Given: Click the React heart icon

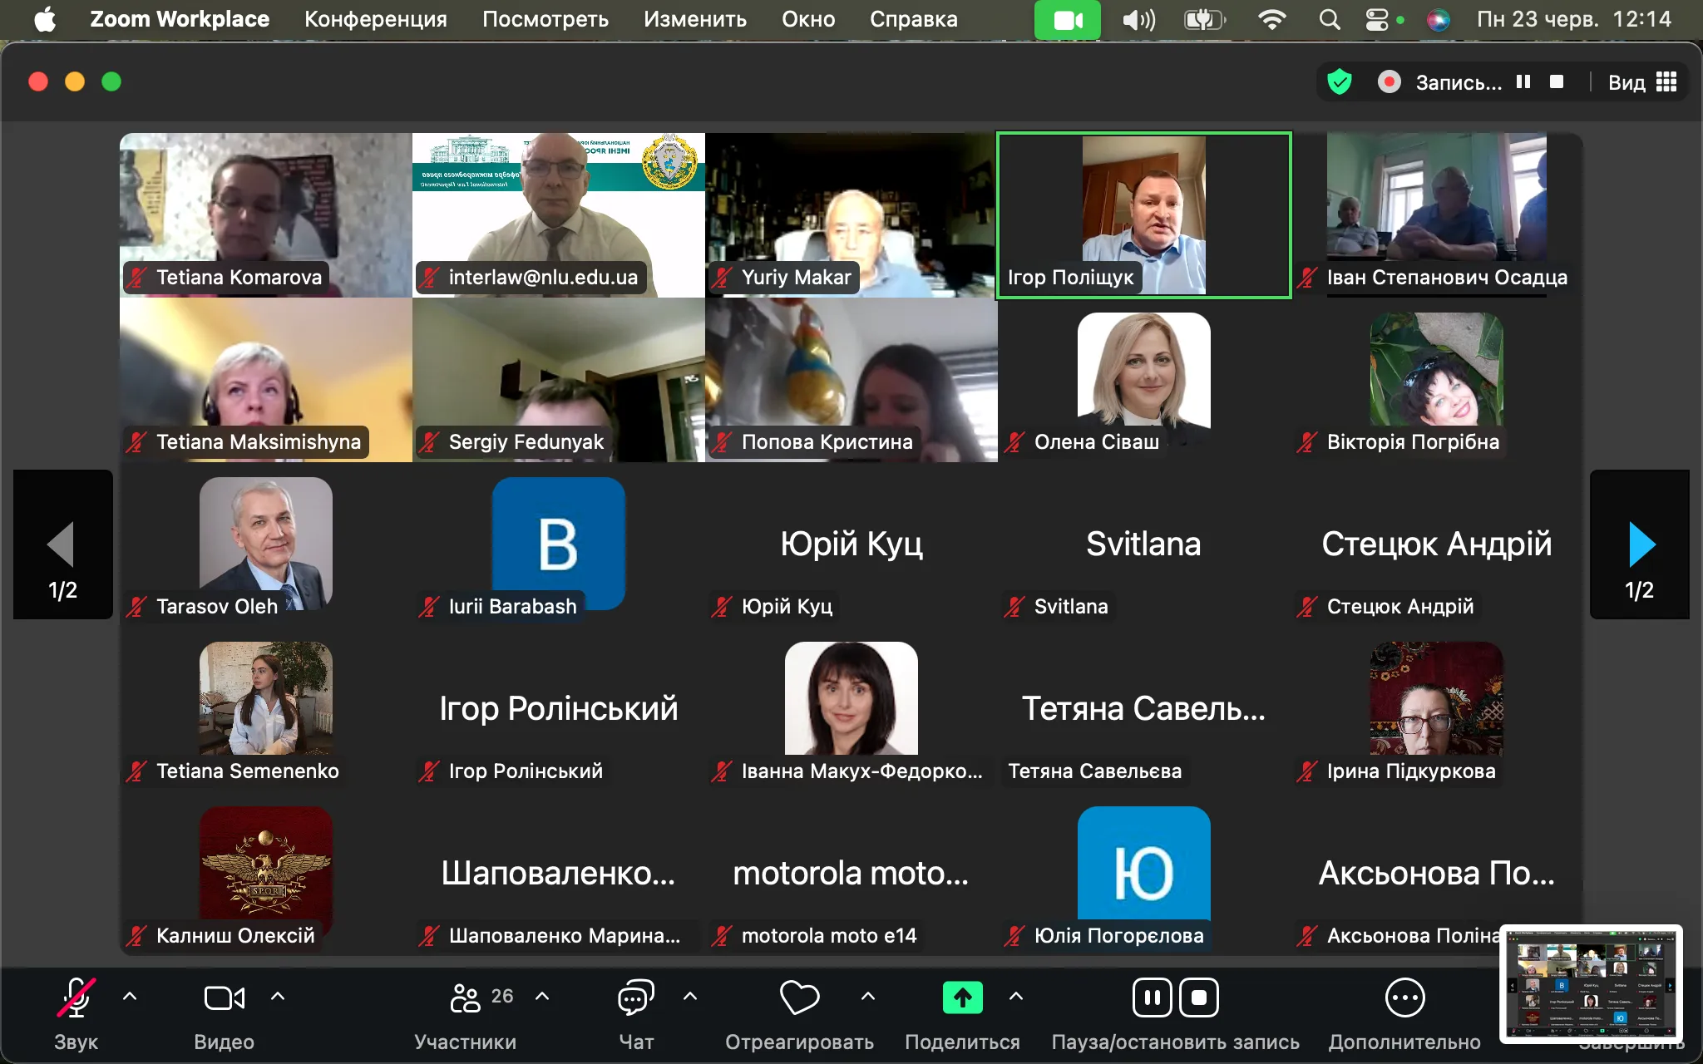Looking at the screenshot, I should [799, 997].
